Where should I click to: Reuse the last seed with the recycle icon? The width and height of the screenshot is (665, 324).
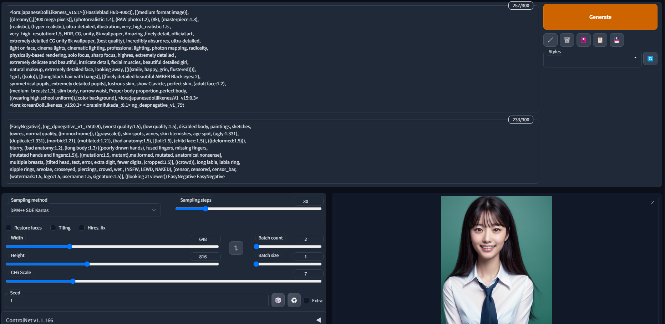[x=294, y=300]
